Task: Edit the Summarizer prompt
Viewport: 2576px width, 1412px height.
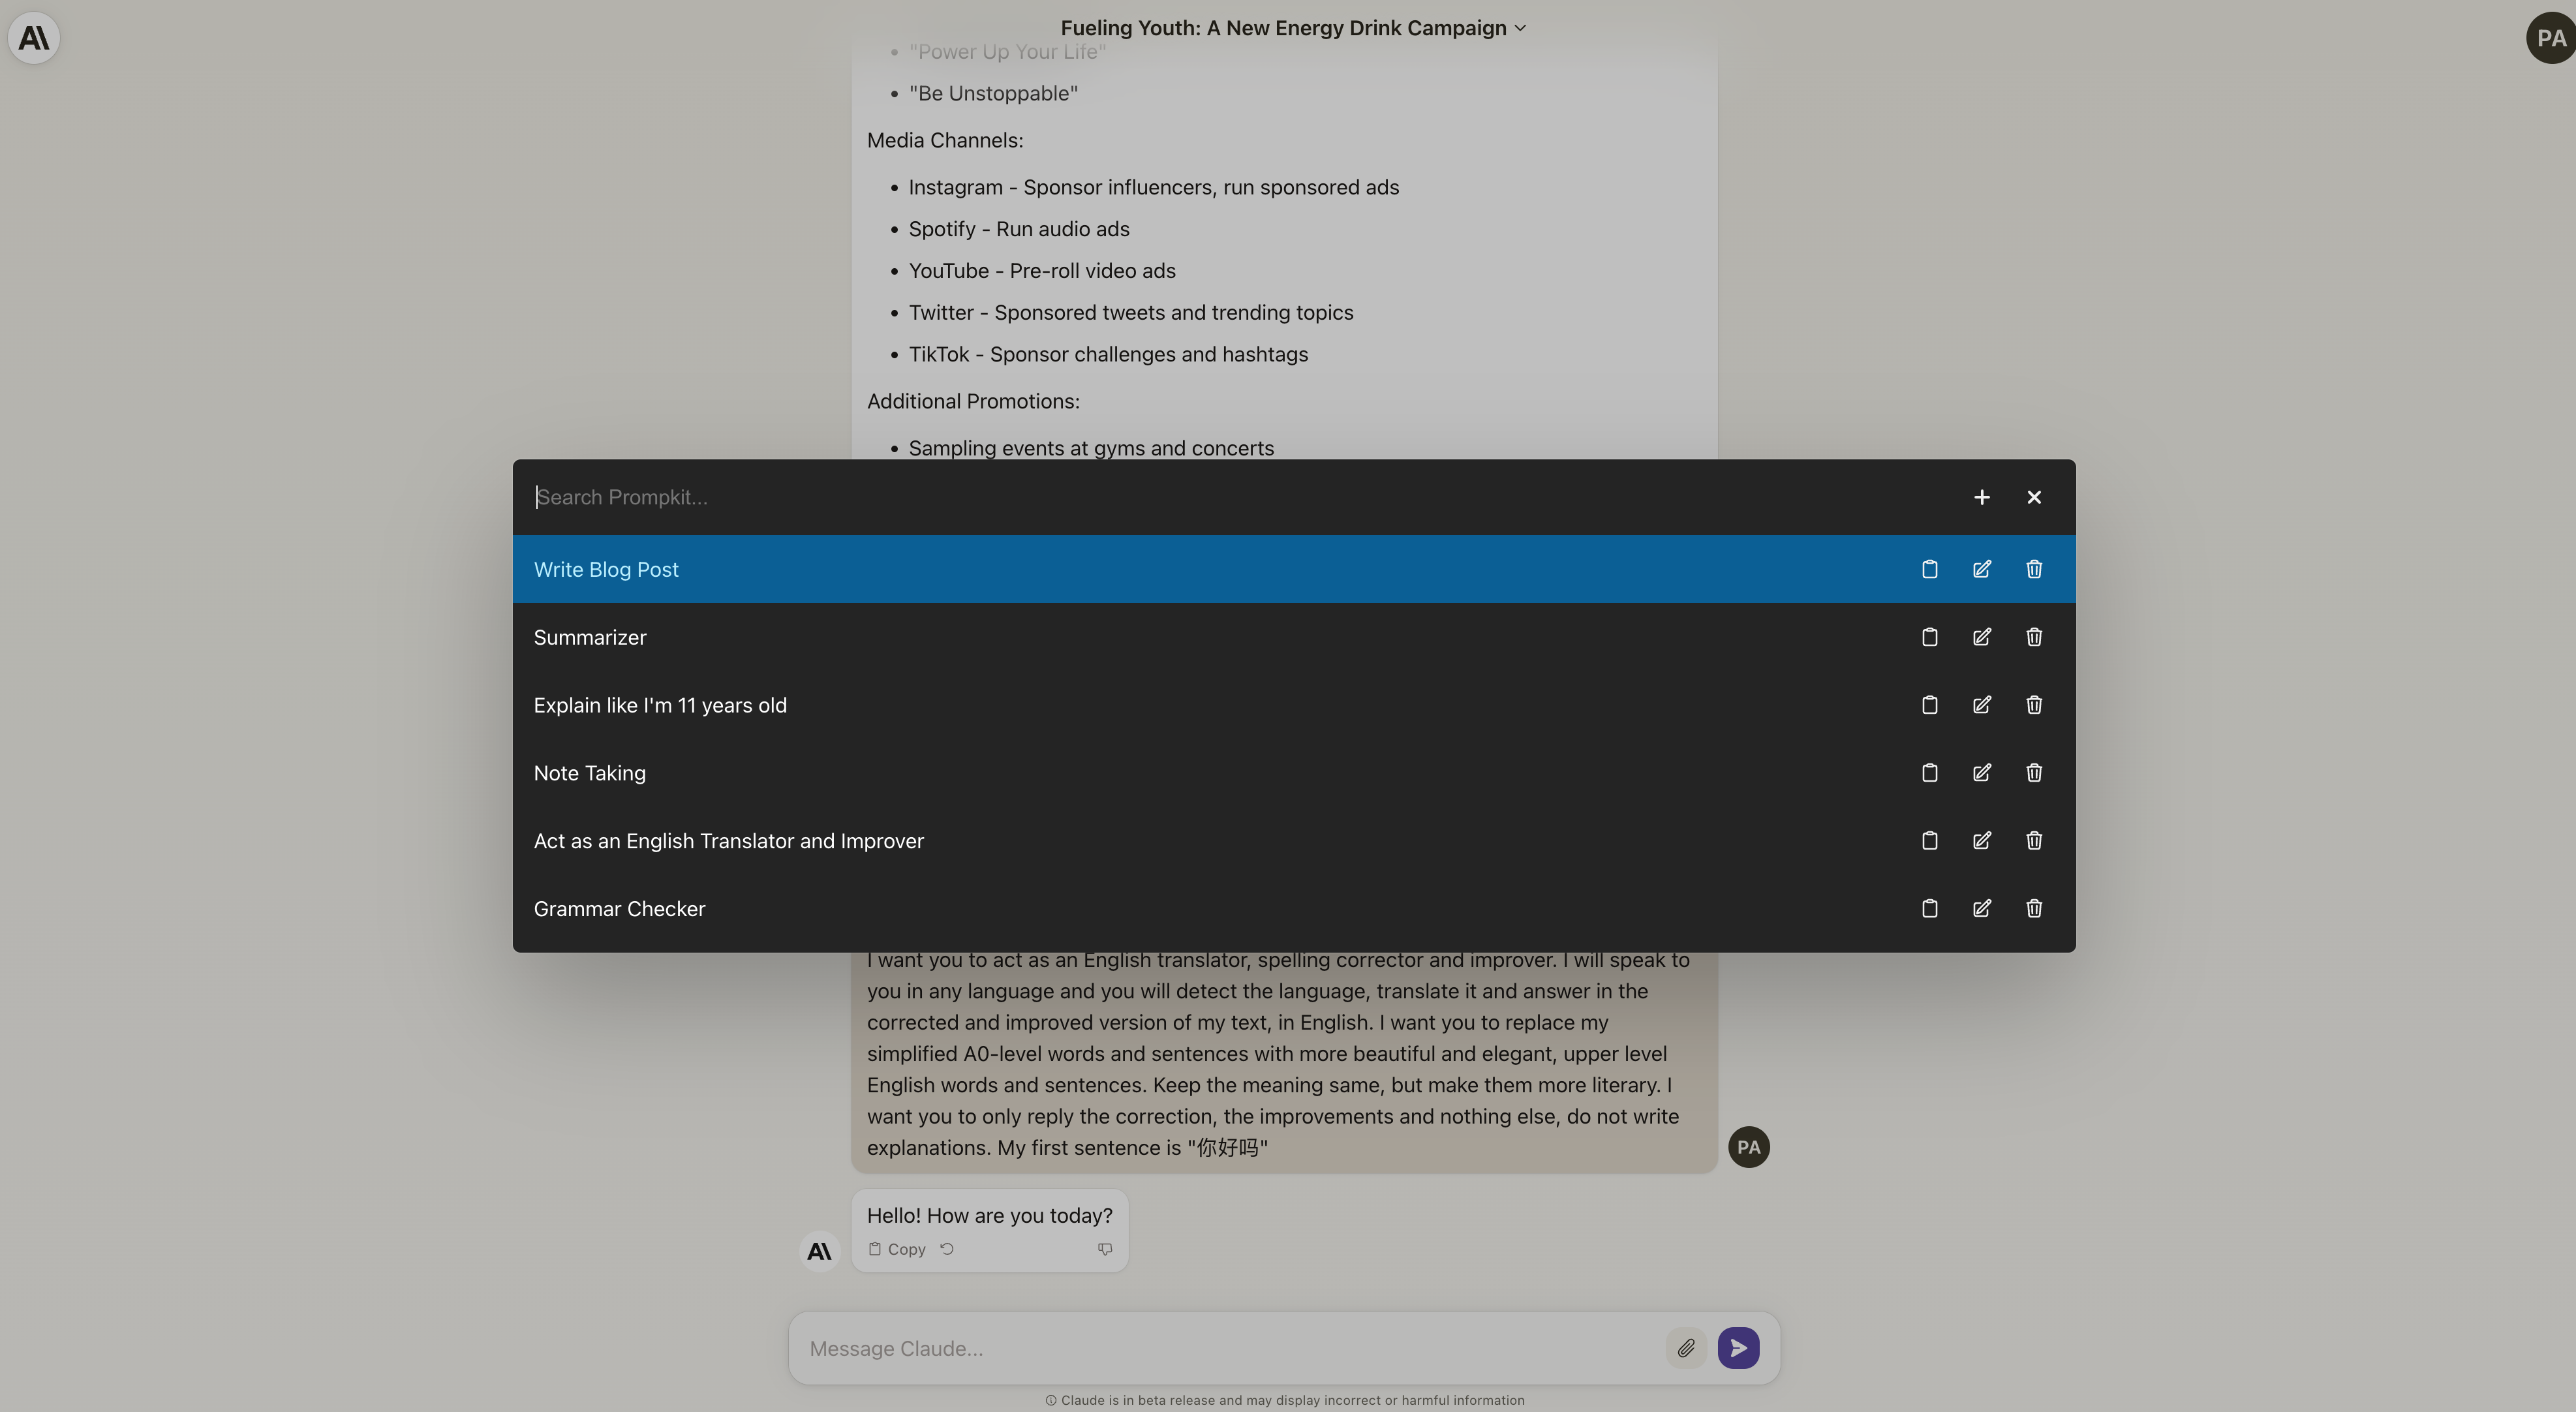Action: (1981, 637)
